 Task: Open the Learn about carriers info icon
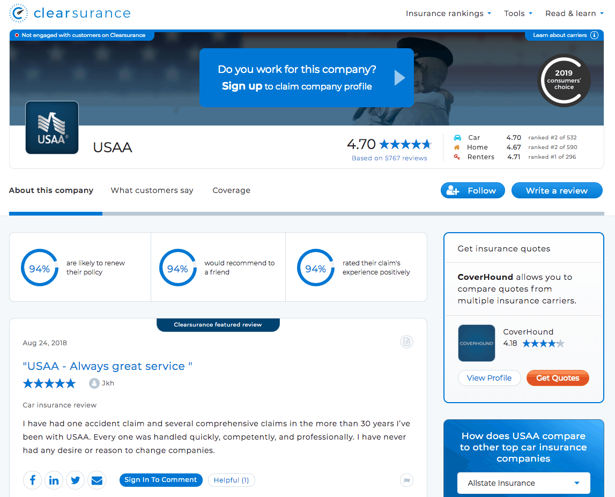coord(594,35)
